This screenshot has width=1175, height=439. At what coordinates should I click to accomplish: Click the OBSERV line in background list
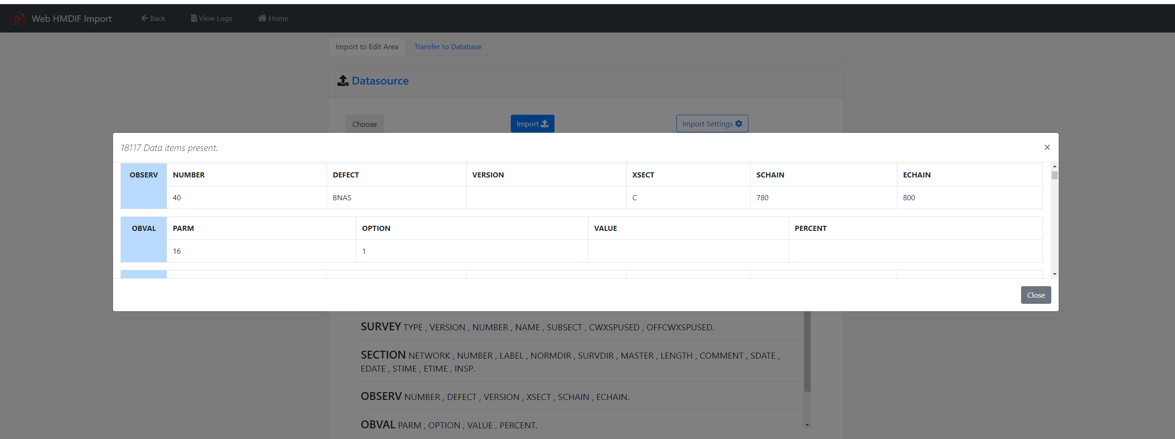[x=495, y=396]
